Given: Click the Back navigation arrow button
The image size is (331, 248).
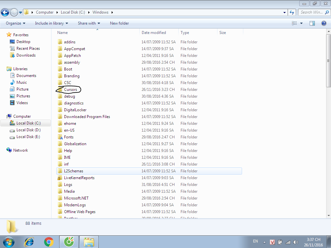Looking at the screenshot, I should (x=5, y=12).
